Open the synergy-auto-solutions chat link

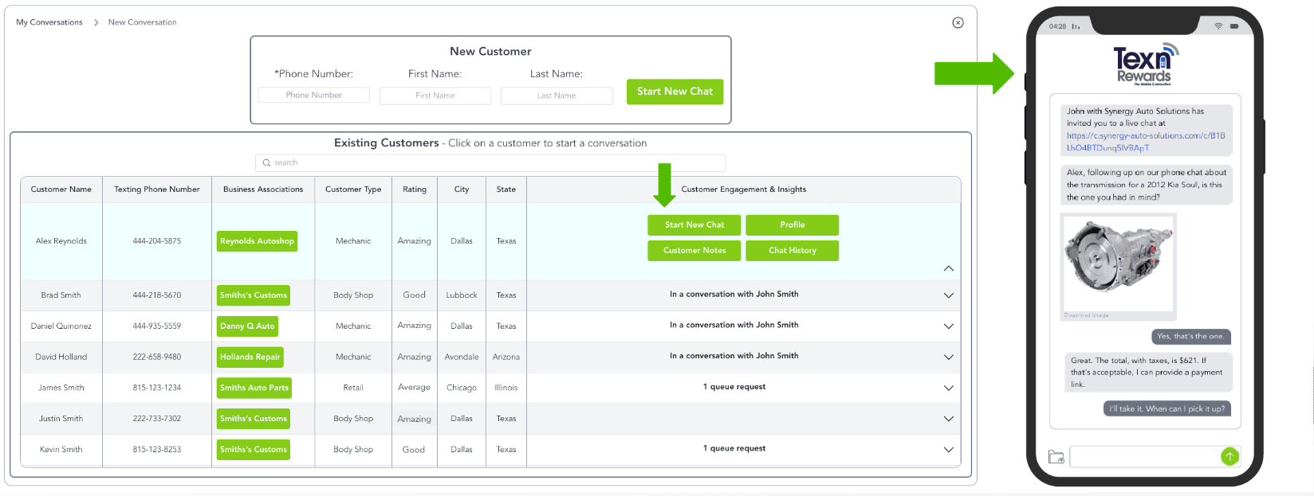pyautogui.click(x=1146, y=142)
